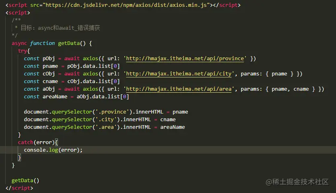The image size is (336, 193).
Task: Click 'pObj.data.list[0]' expression
Action: tap(93, 66)
